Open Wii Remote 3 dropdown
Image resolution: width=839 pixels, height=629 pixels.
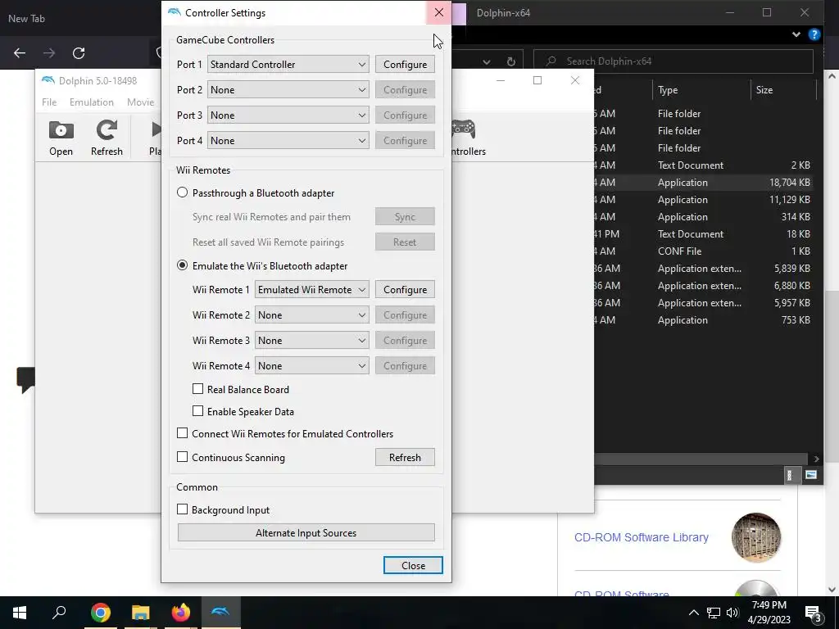[312, 340]
